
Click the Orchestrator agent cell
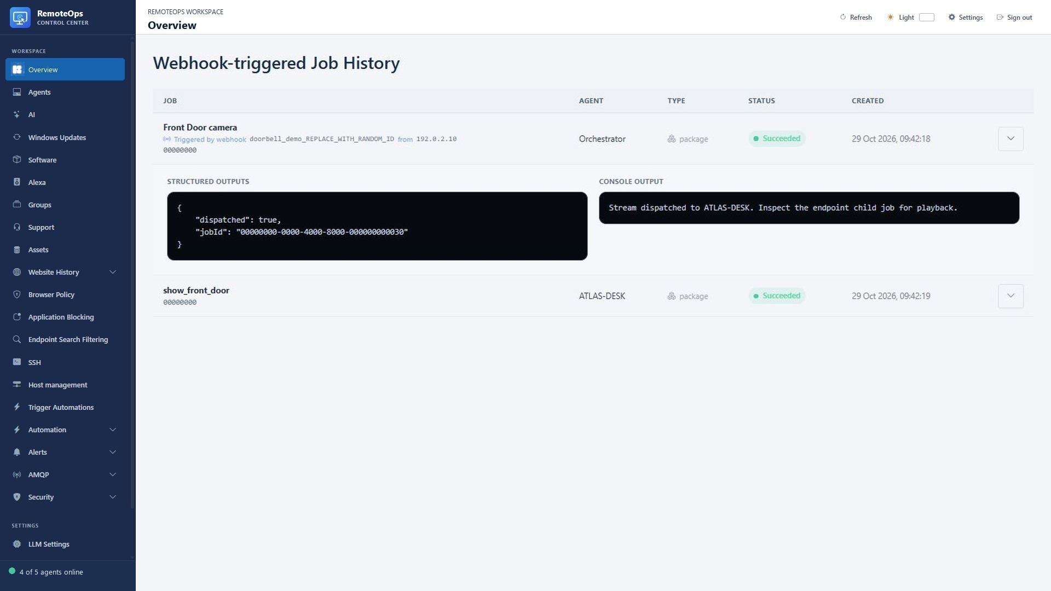pos(602,139)
